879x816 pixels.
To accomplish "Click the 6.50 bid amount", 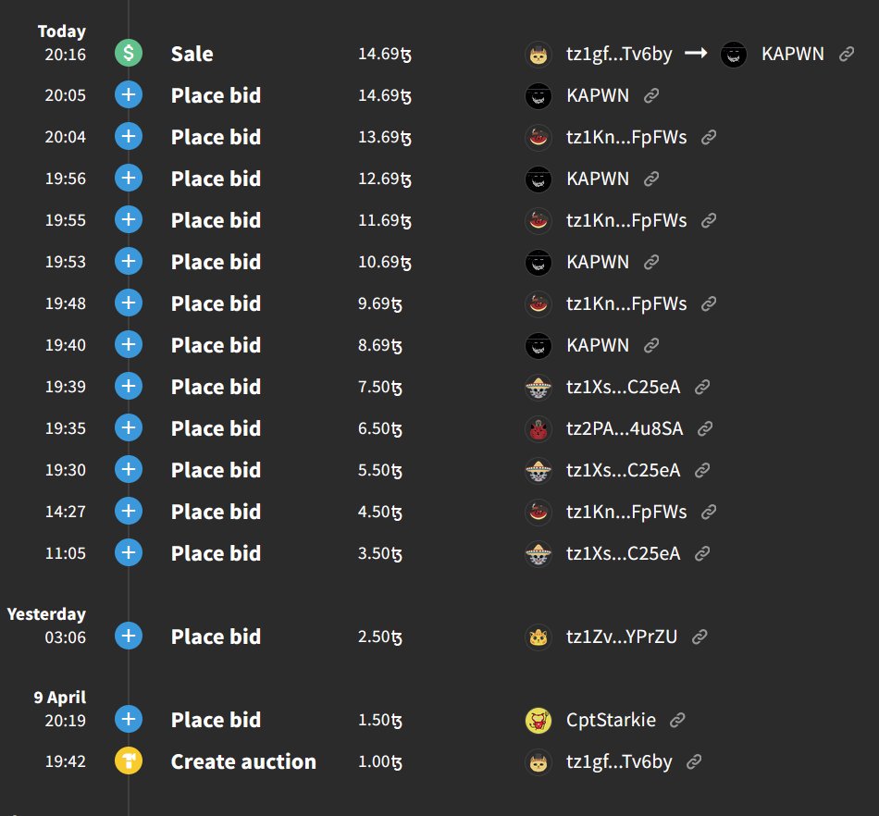I will click(x=380, y=428).
